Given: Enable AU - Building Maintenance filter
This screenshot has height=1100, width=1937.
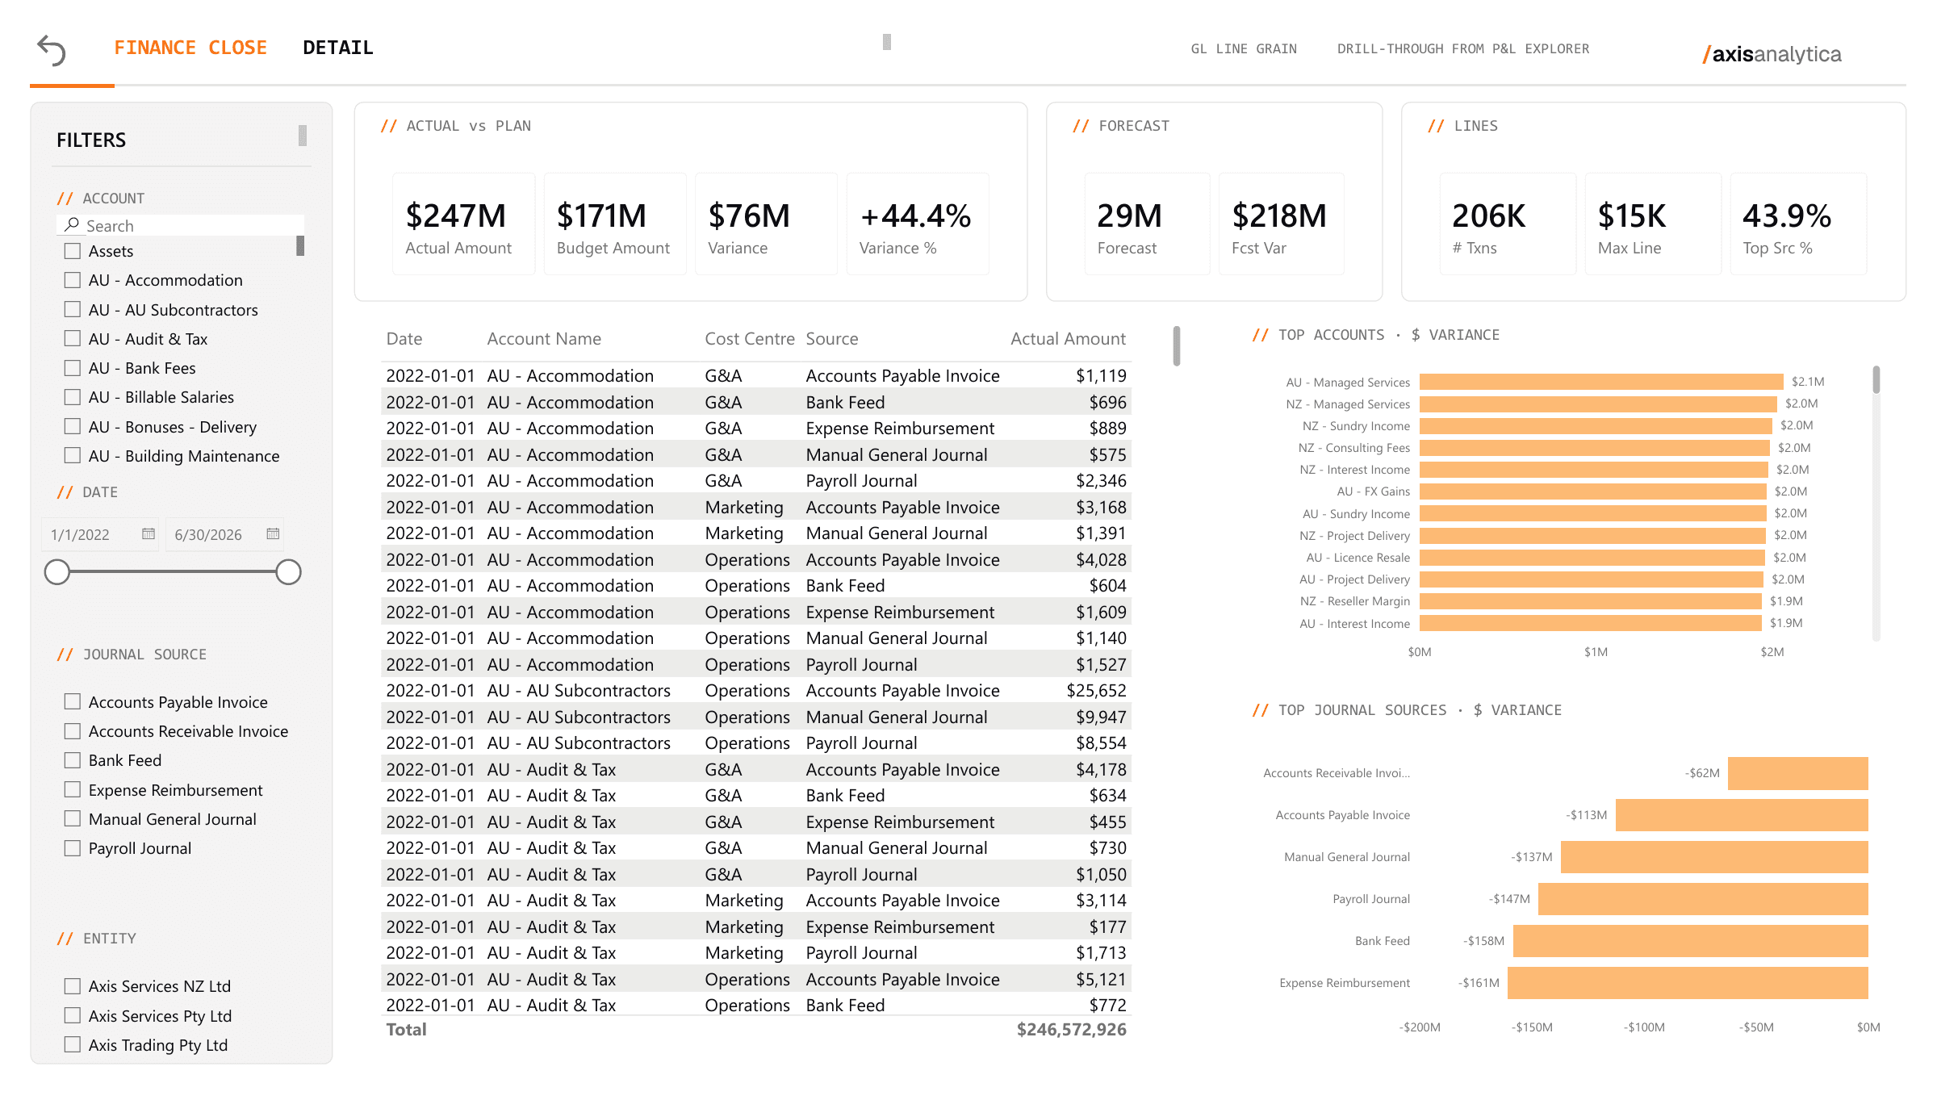Looking at the screenshot, I should tap(73, 456).
